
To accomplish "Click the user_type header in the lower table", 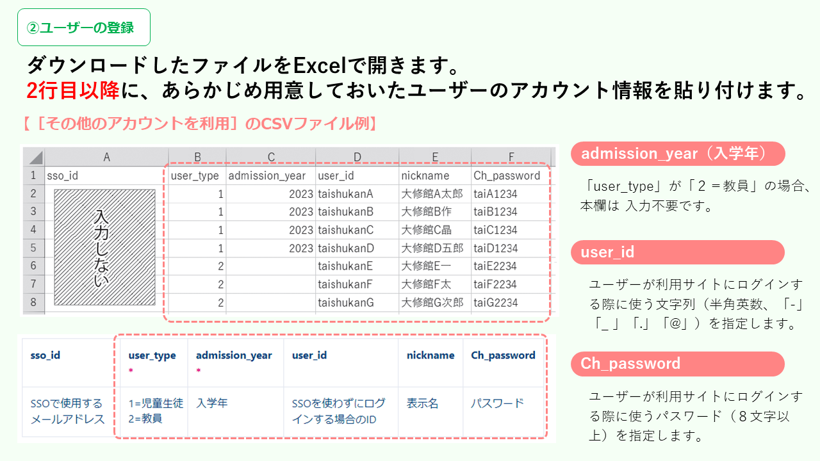I will coord(152,355).
